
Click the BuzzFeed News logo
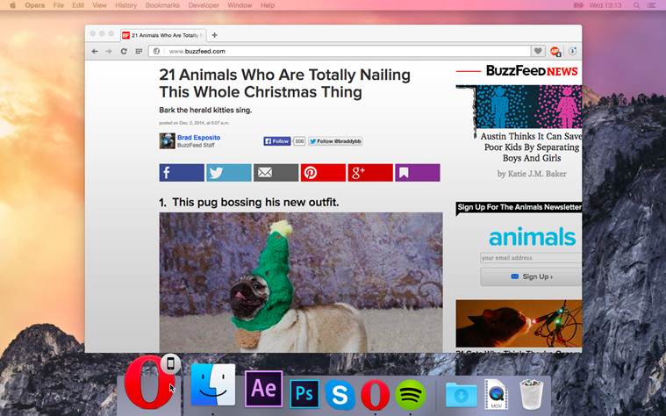click(532, 71)
